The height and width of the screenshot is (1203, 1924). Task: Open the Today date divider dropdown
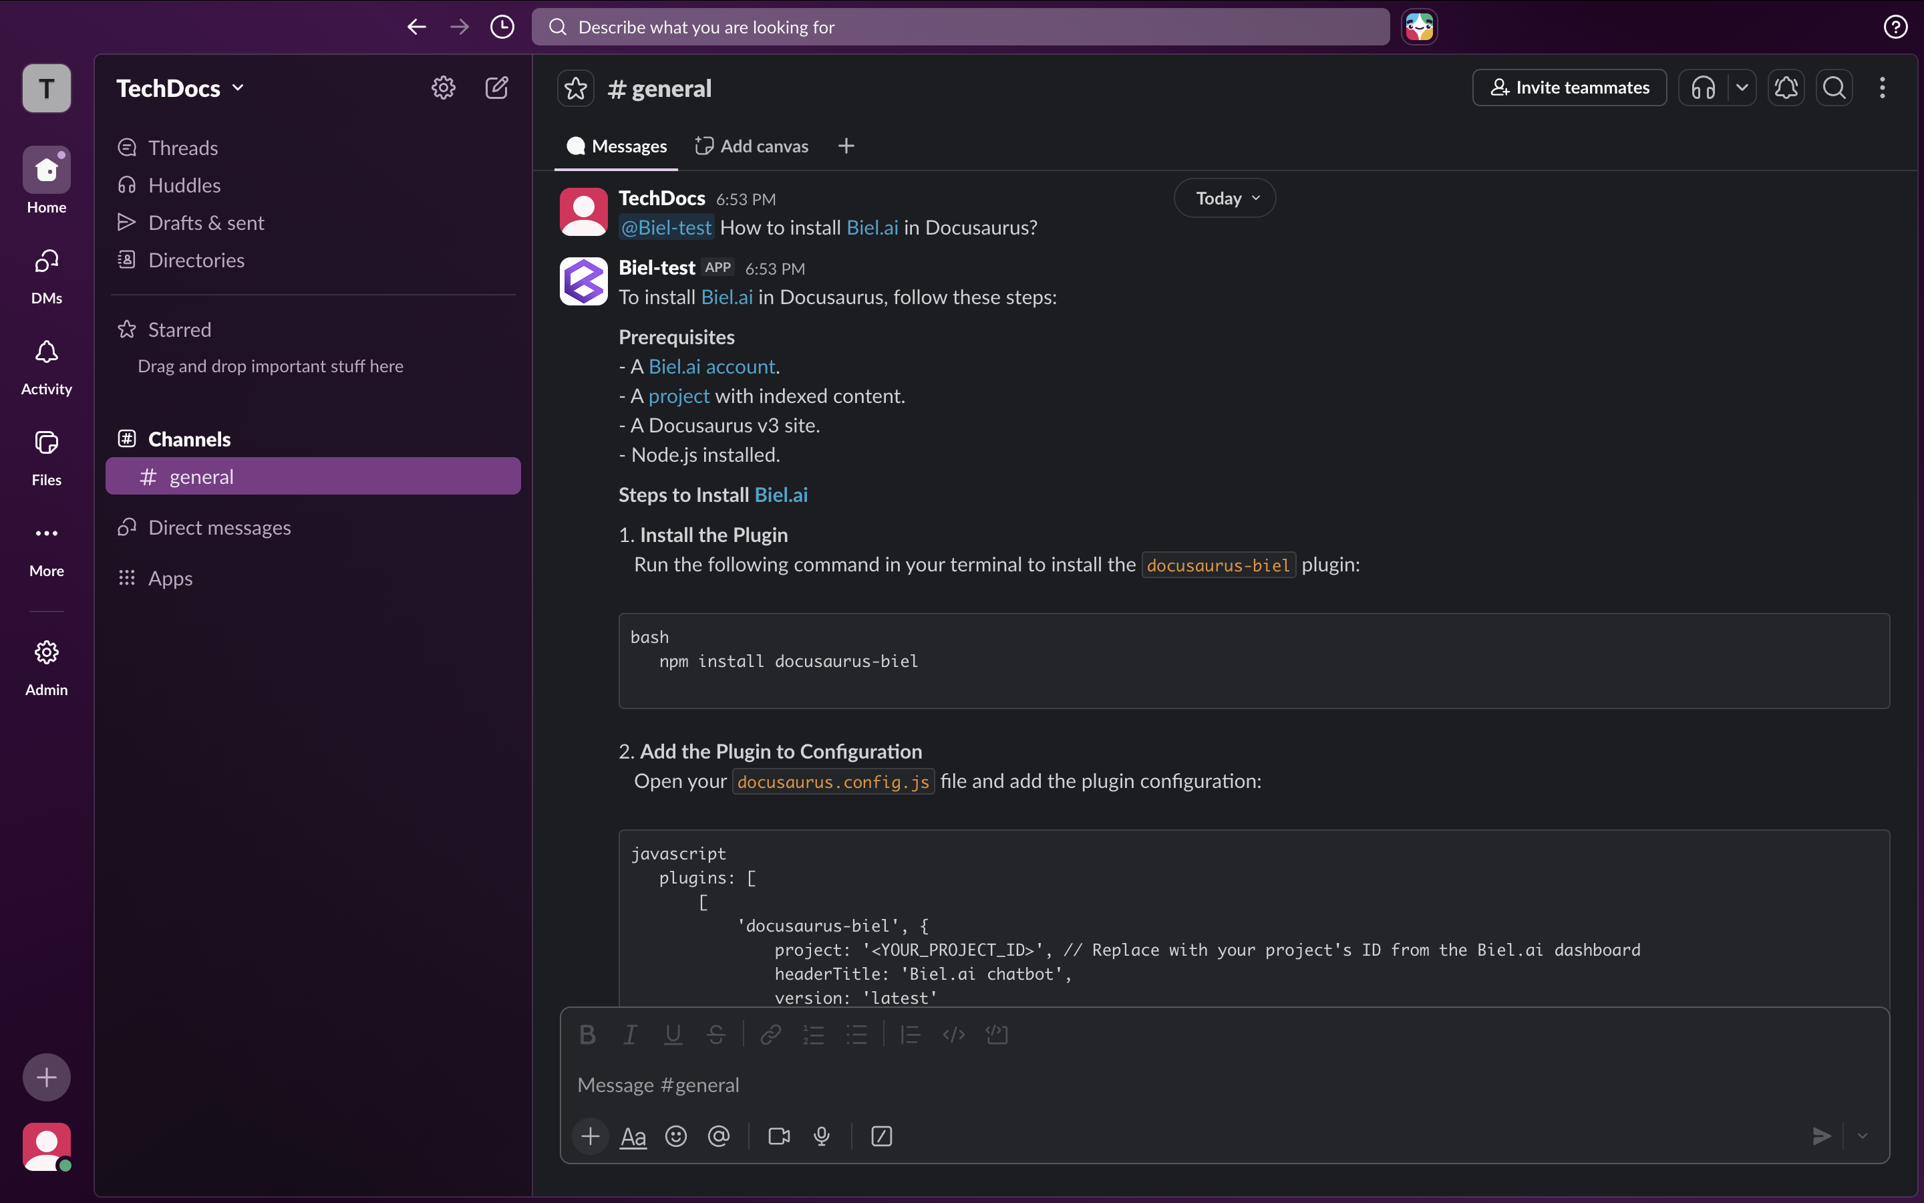pyautogui.click(x=1224, y=197)
